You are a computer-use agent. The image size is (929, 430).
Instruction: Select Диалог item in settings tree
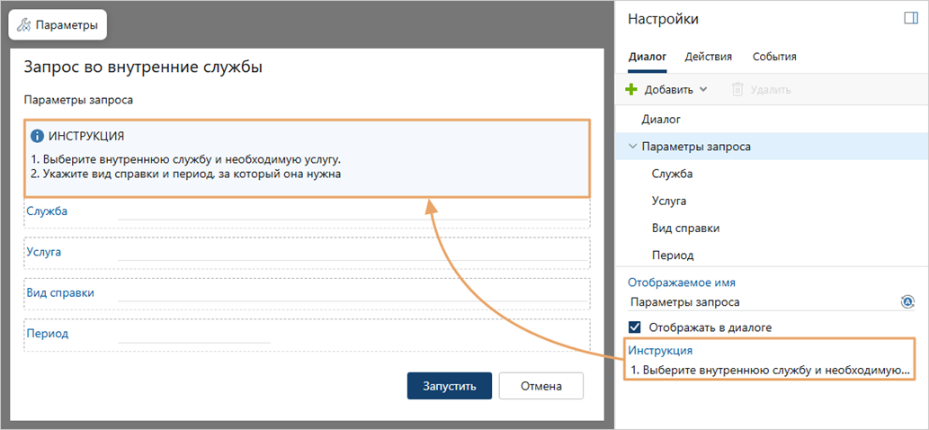point(660,119)
